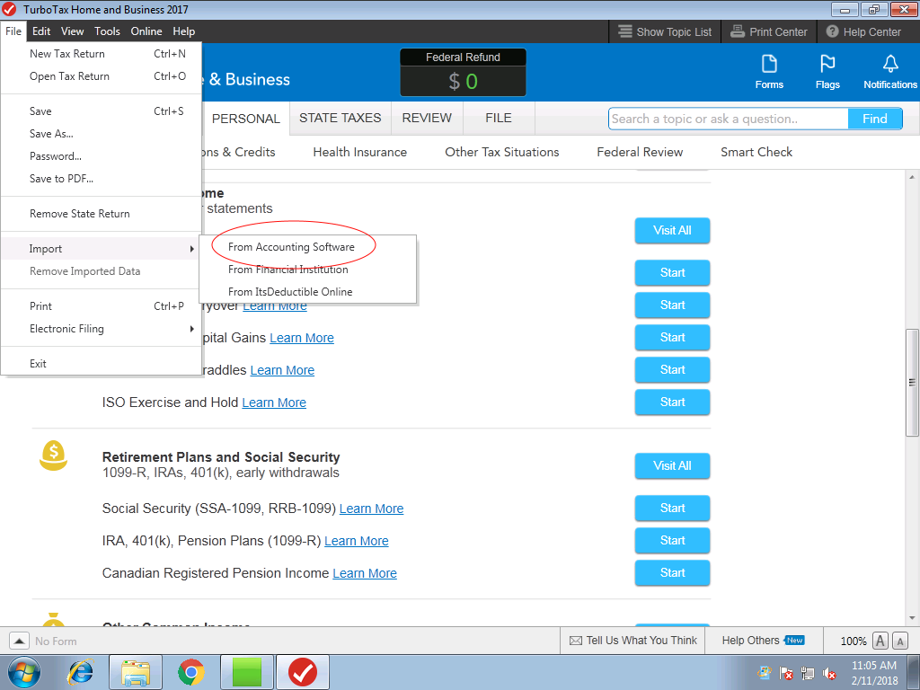Open the Help menu

pyautogui.click(x=183, y=31)
